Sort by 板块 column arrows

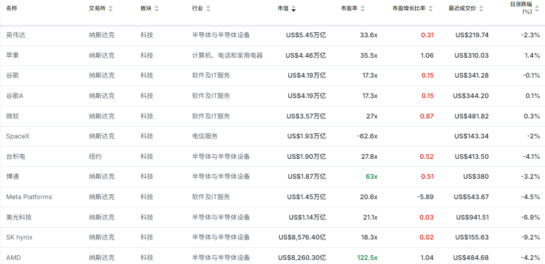tap(156, 9)
